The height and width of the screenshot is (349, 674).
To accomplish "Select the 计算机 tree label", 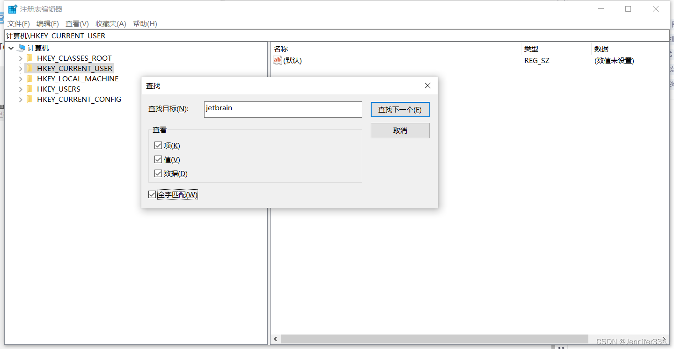I will (38, 48).
